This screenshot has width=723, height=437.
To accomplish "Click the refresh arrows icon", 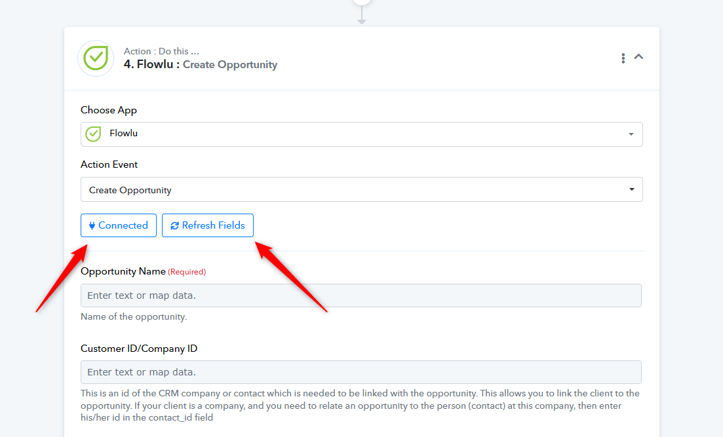I will tap(175, 226).
